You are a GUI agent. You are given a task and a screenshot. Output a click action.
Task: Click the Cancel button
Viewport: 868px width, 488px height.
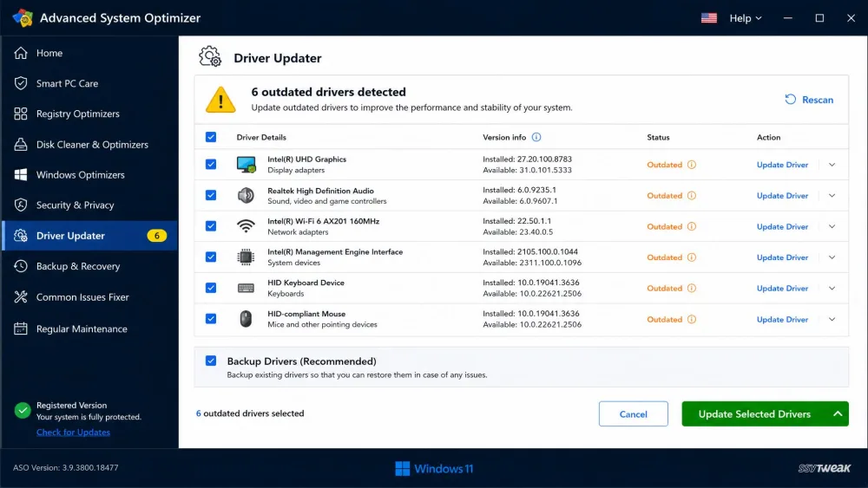634,414
